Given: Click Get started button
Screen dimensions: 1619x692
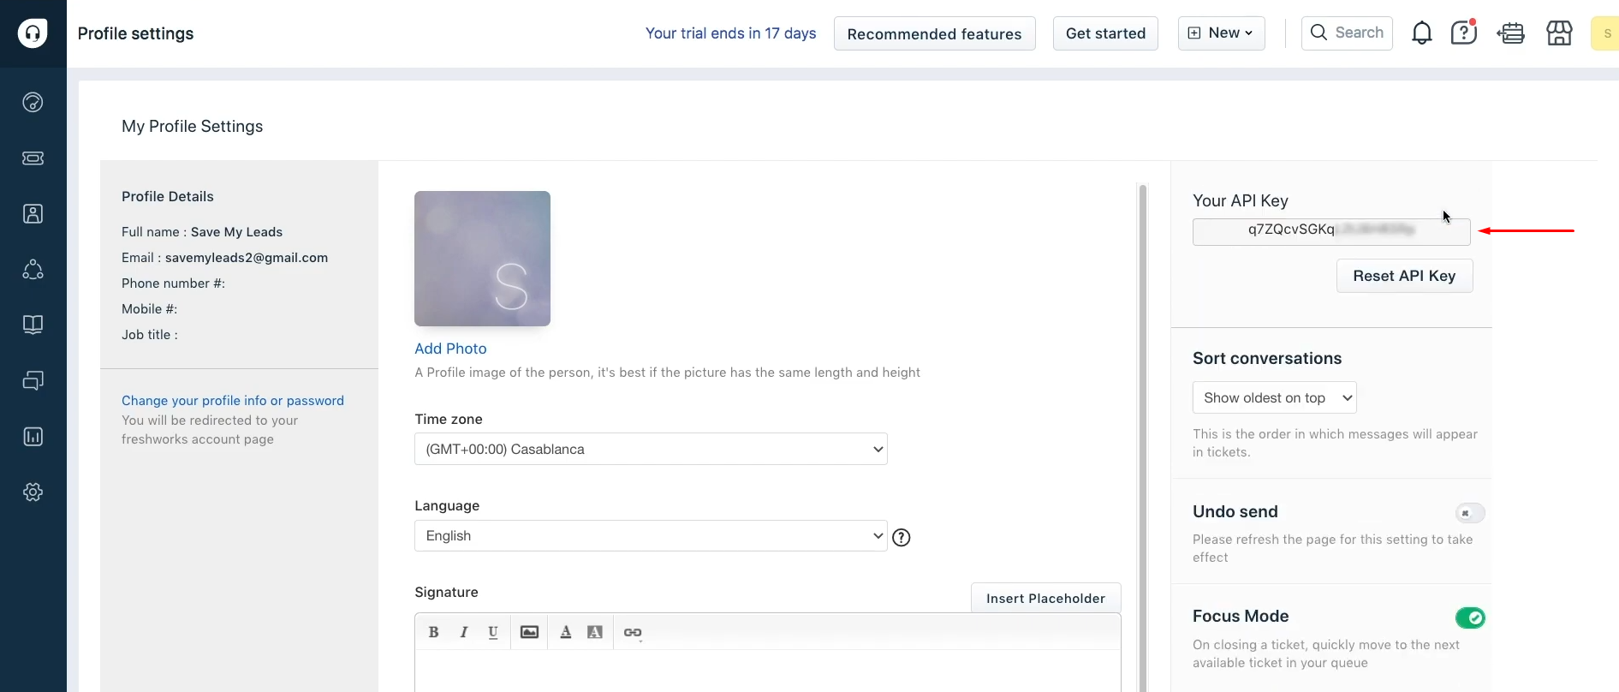Looking at the screenshot, I should [x=1105, y=33].
